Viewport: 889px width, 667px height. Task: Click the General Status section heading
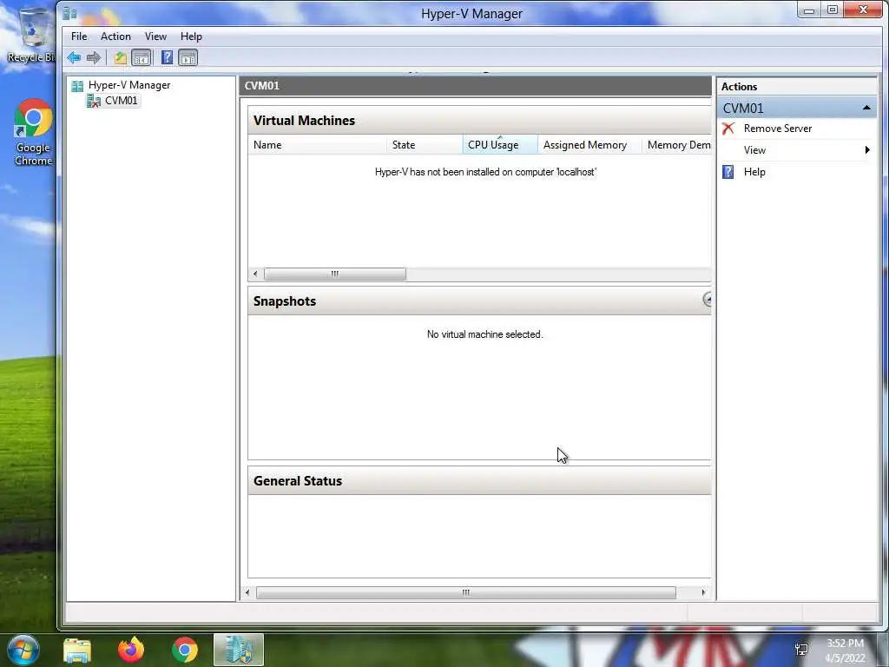click(x=298, y=481)
